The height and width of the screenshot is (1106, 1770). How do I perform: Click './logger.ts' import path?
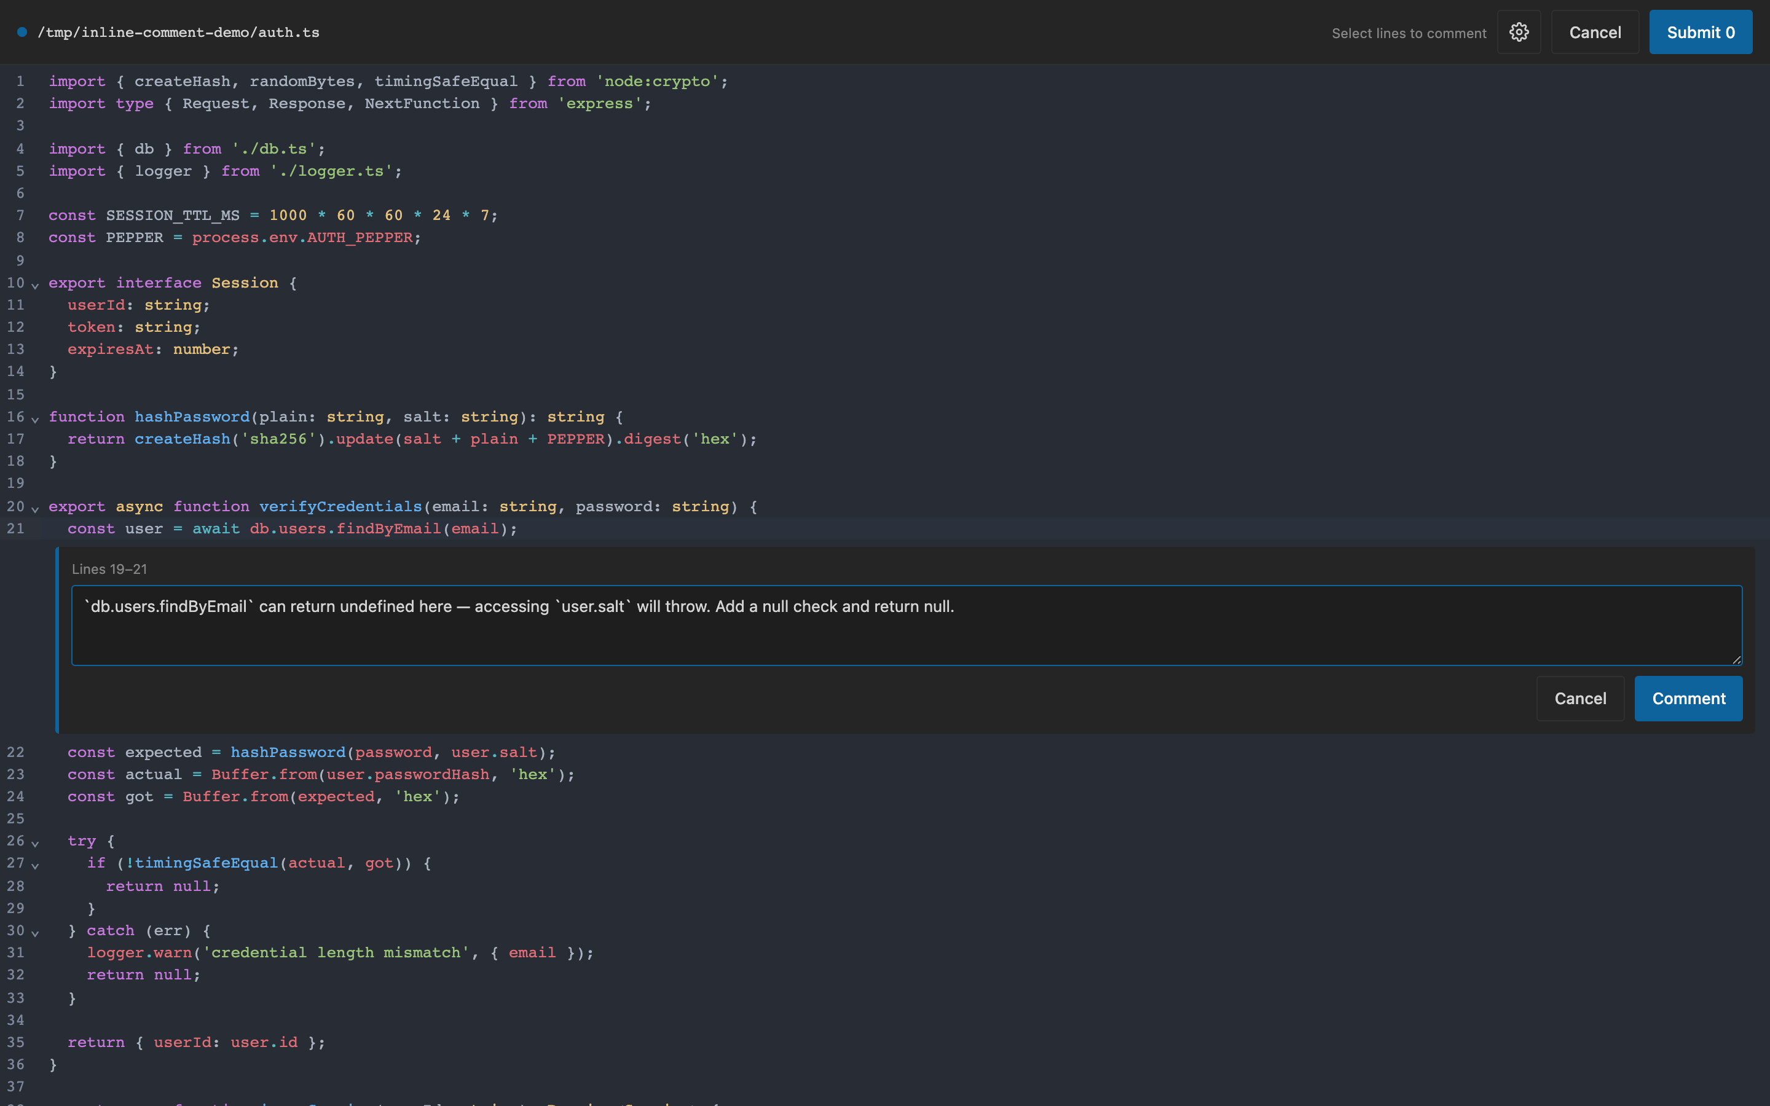(331, 170)
